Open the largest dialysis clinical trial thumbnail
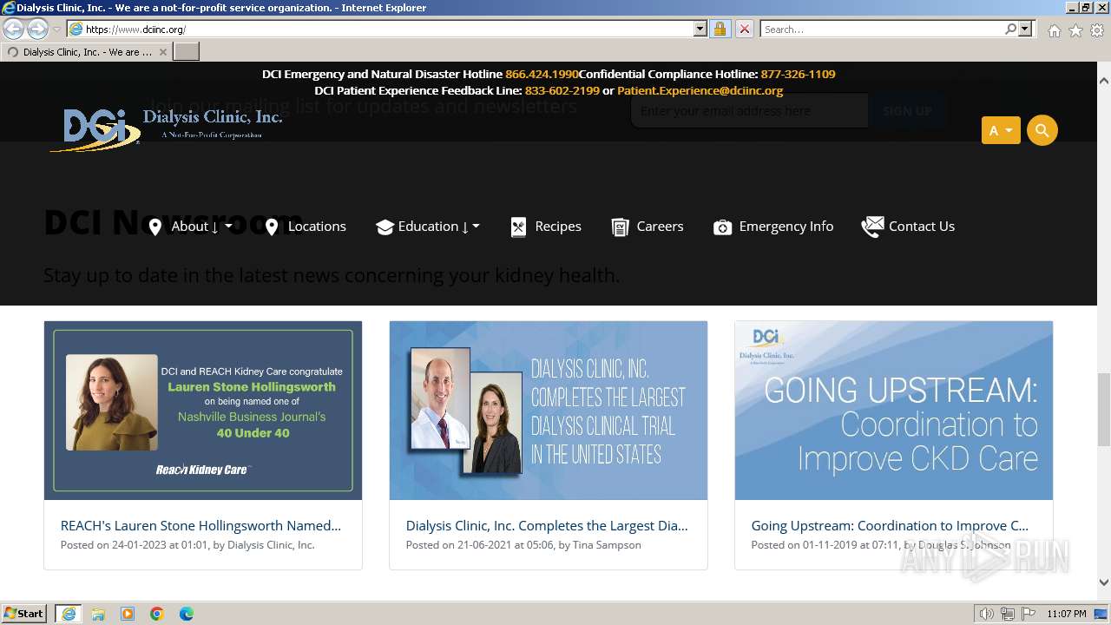 coord(549,411)
